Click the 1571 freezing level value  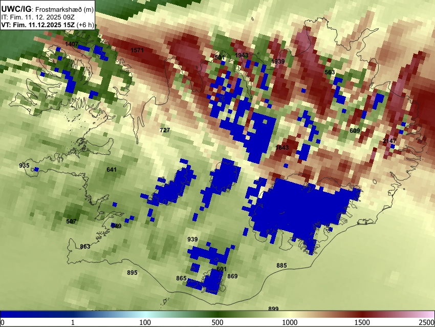pos(137,50)
